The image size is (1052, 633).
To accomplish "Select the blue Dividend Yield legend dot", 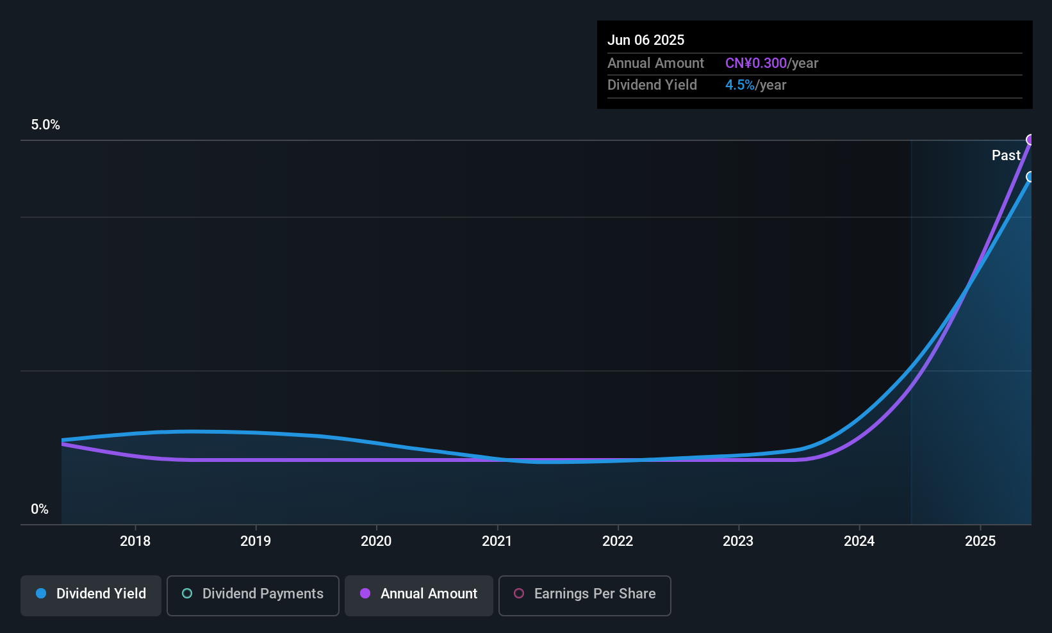I will pyautogui.click(x=41, y=594).
